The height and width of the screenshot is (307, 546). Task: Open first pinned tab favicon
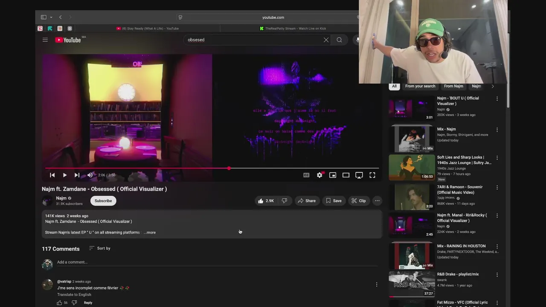point(40,29)
